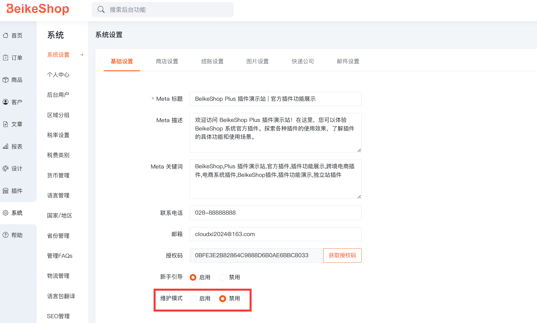This screenshot has width=537, height=323.
Task: Click the 联系电话 input field
Action: [x=275, y=213]
